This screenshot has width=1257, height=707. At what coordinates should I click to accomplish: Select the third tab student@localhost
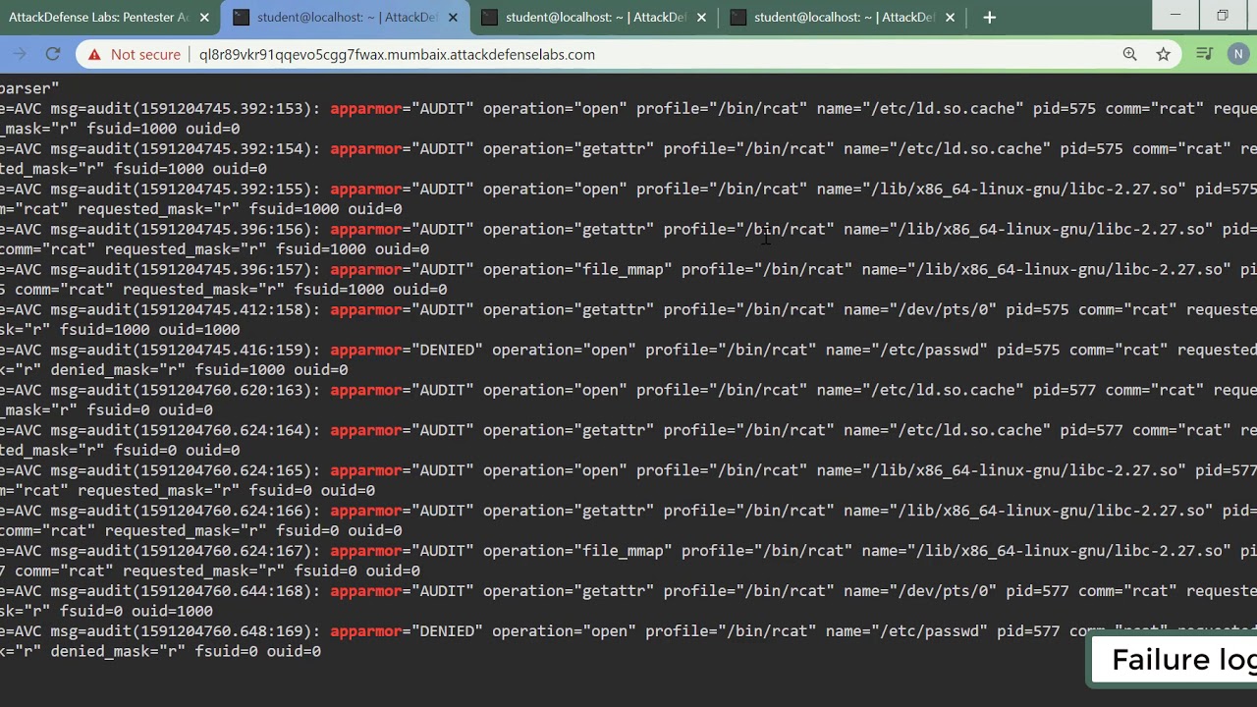tap(595, 18)
